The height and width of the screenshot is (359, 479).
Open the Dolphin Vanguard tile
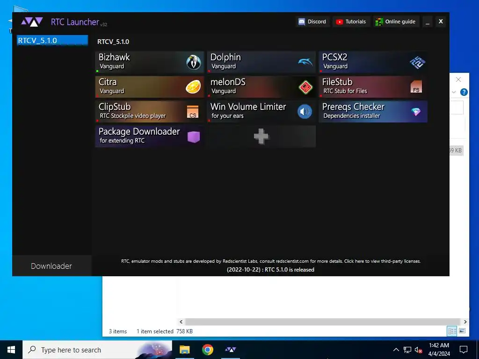261,62
